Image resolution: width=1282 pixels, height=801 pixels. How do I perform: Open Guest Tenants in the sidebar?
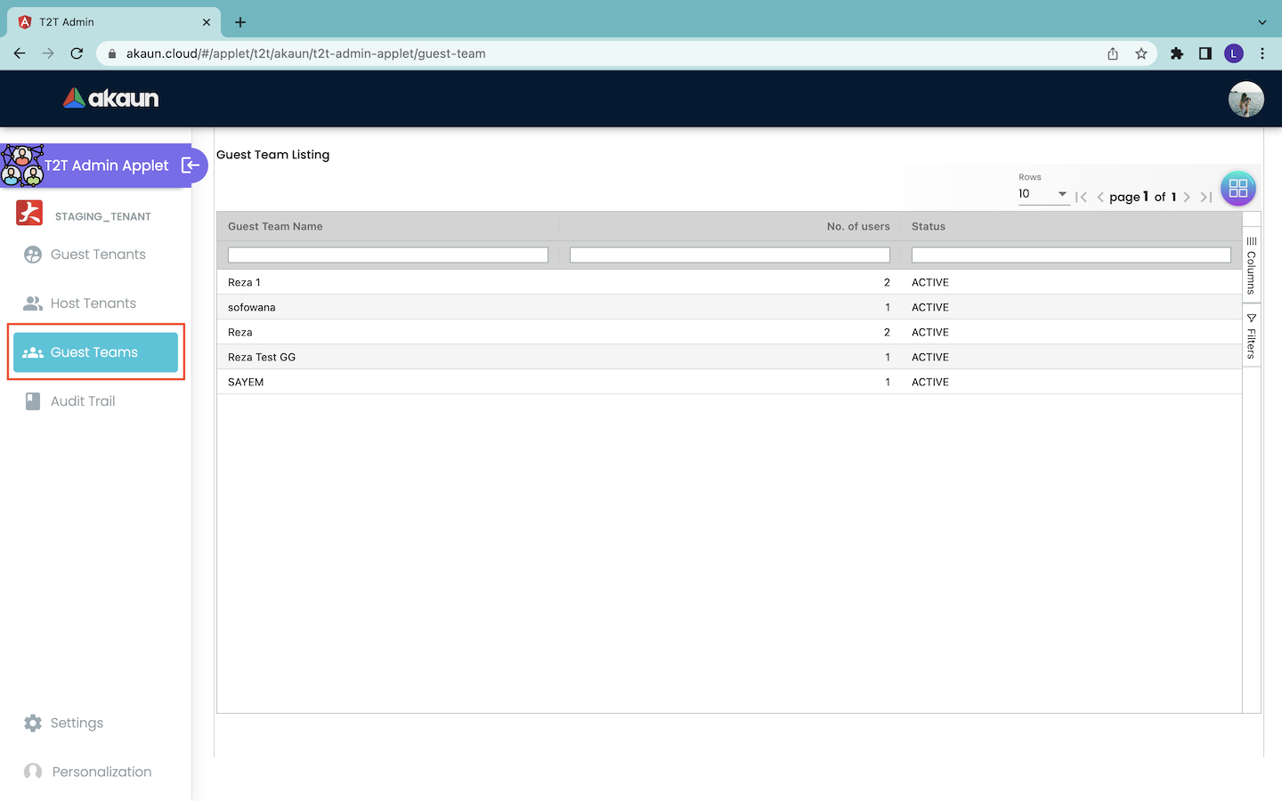click(x=96, y=255)
